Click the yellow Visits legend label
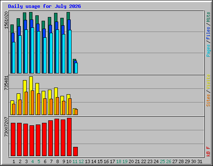The width and height of the screenshot is (213, 166). pos(208,82)
